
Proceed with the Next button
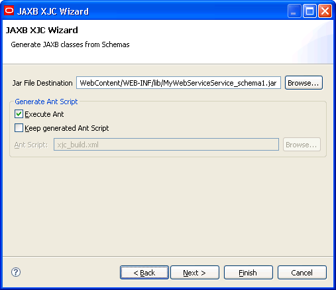click(195, 273)
